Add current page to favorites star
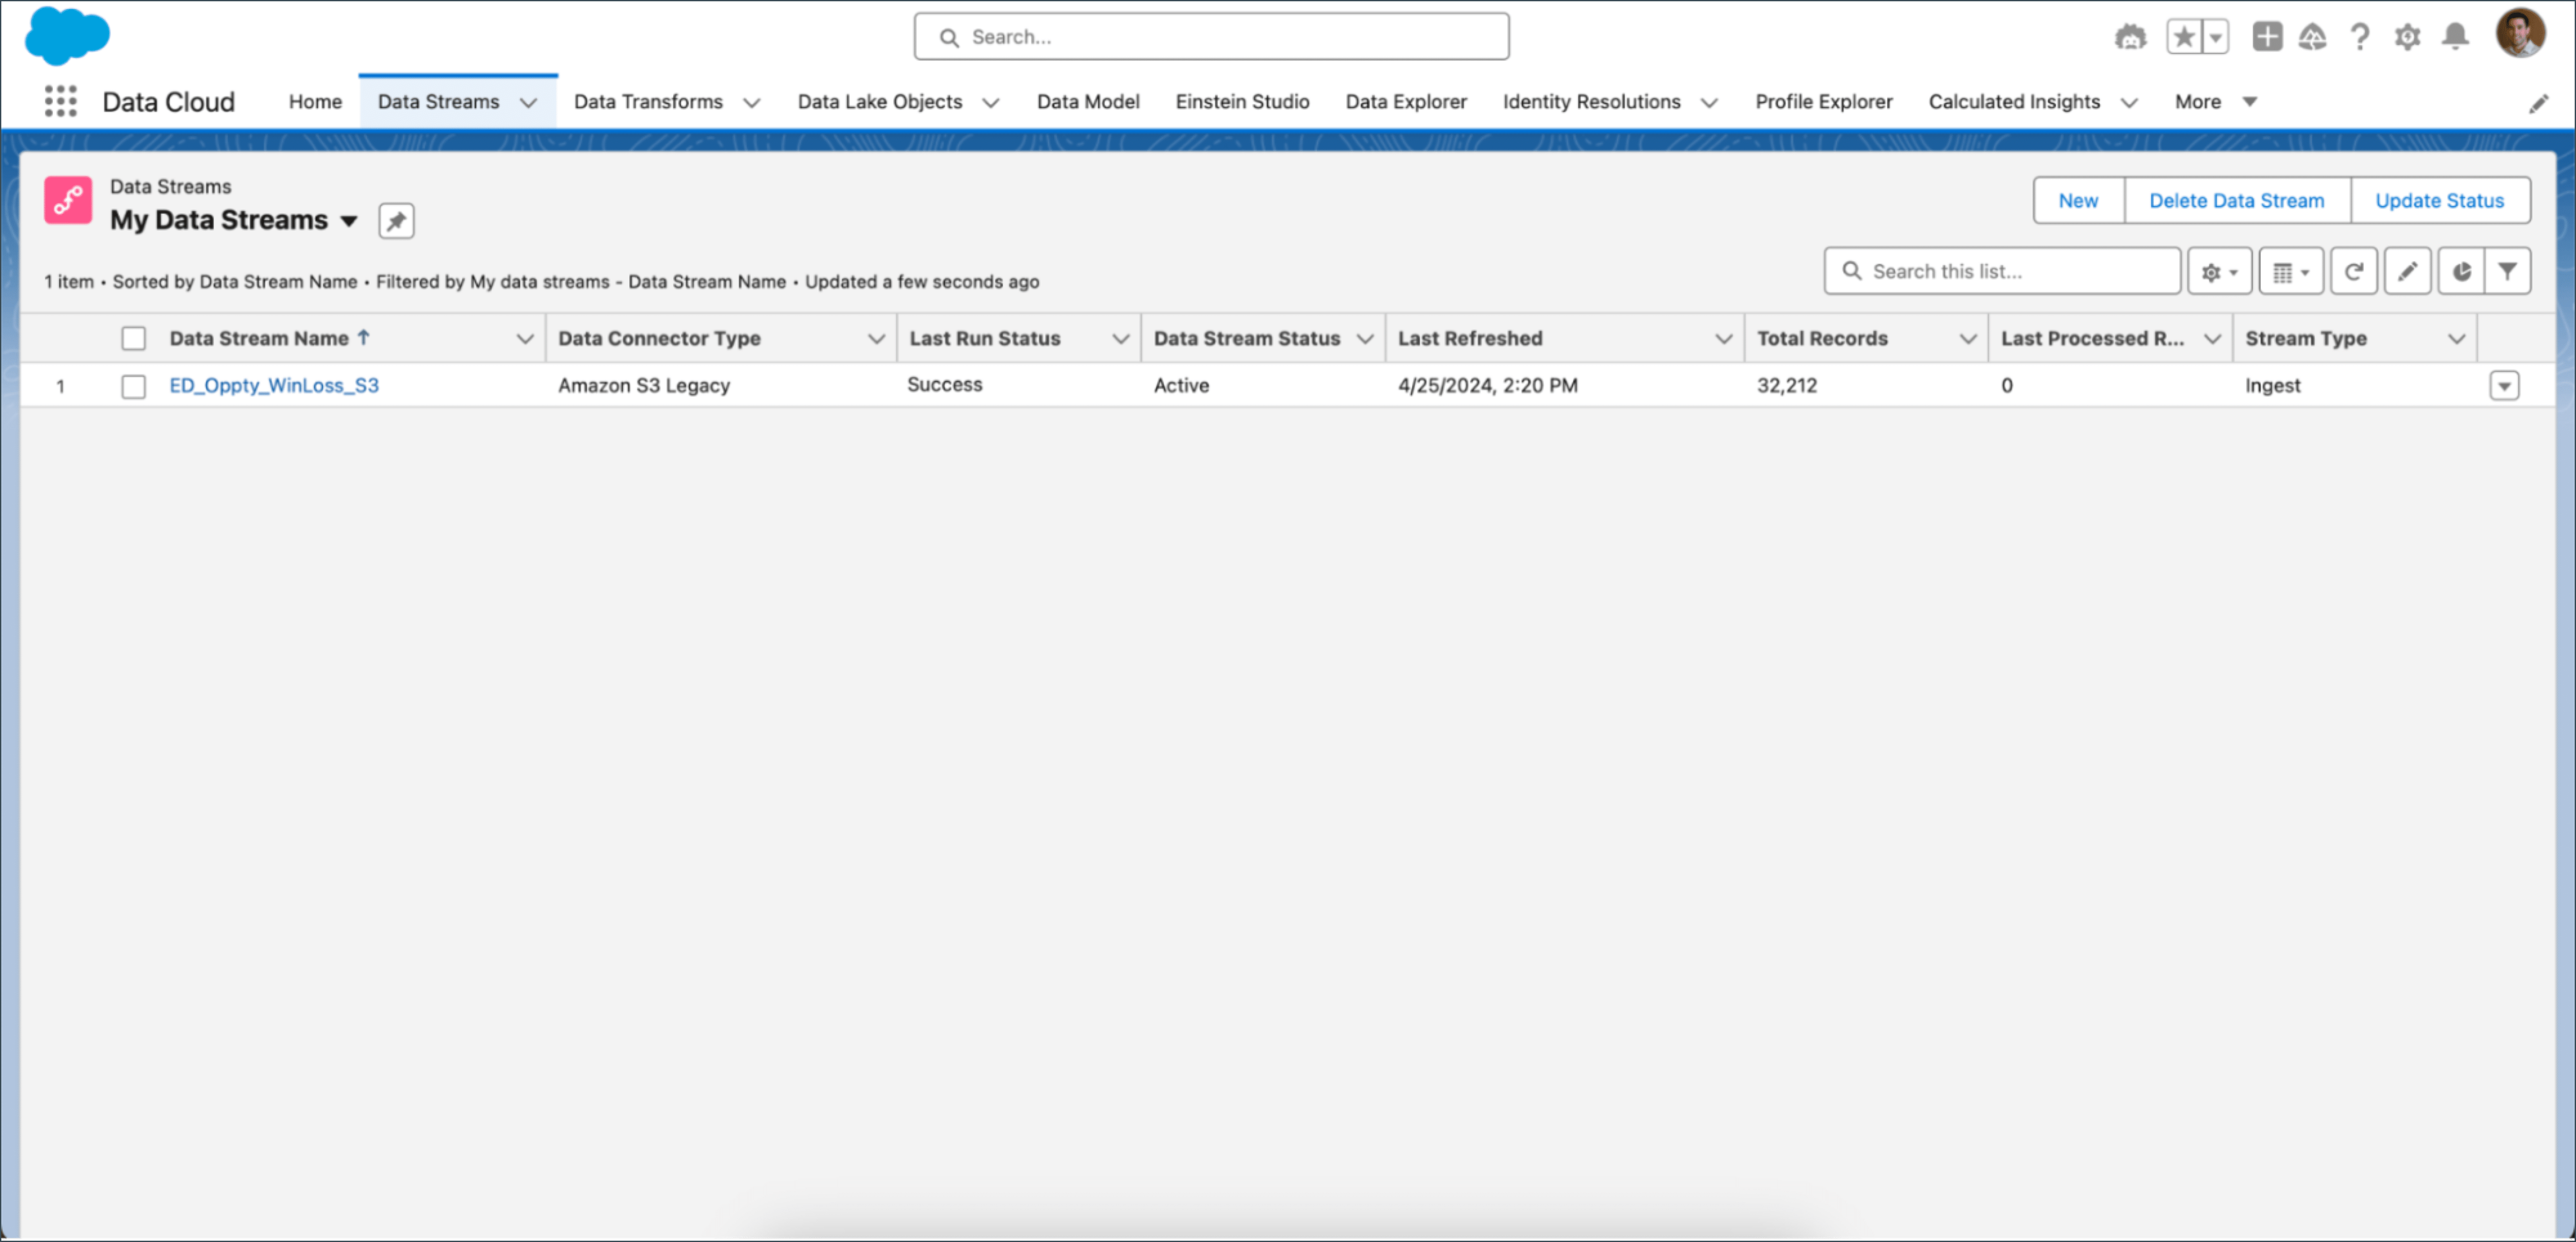Image resolution: width=2576 pixels, height=1242 pixels. 2184,37
